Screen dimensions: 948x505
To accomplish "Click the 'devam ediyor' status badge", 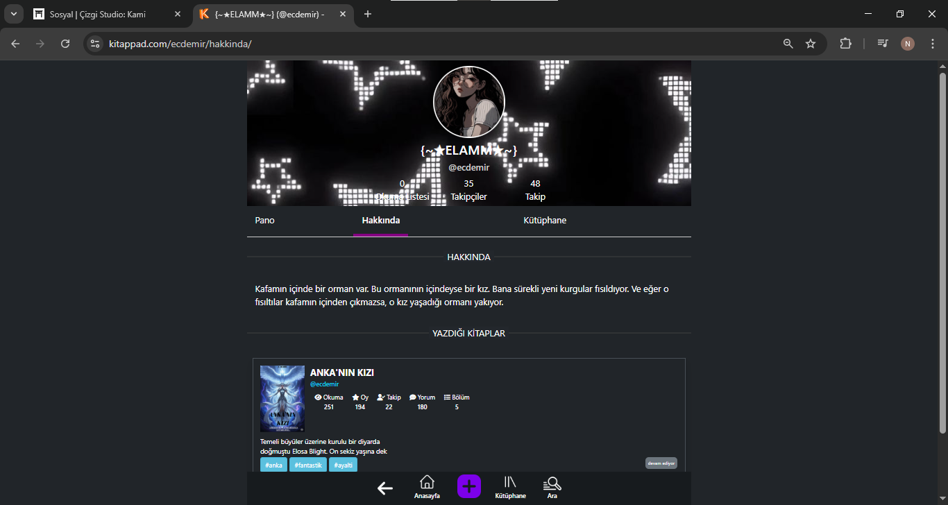I will (661, 463).
